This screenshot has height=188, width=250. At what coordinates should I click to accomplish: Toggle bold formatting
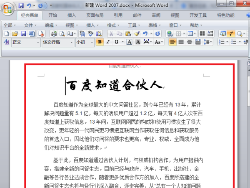[x=100, y=42]
